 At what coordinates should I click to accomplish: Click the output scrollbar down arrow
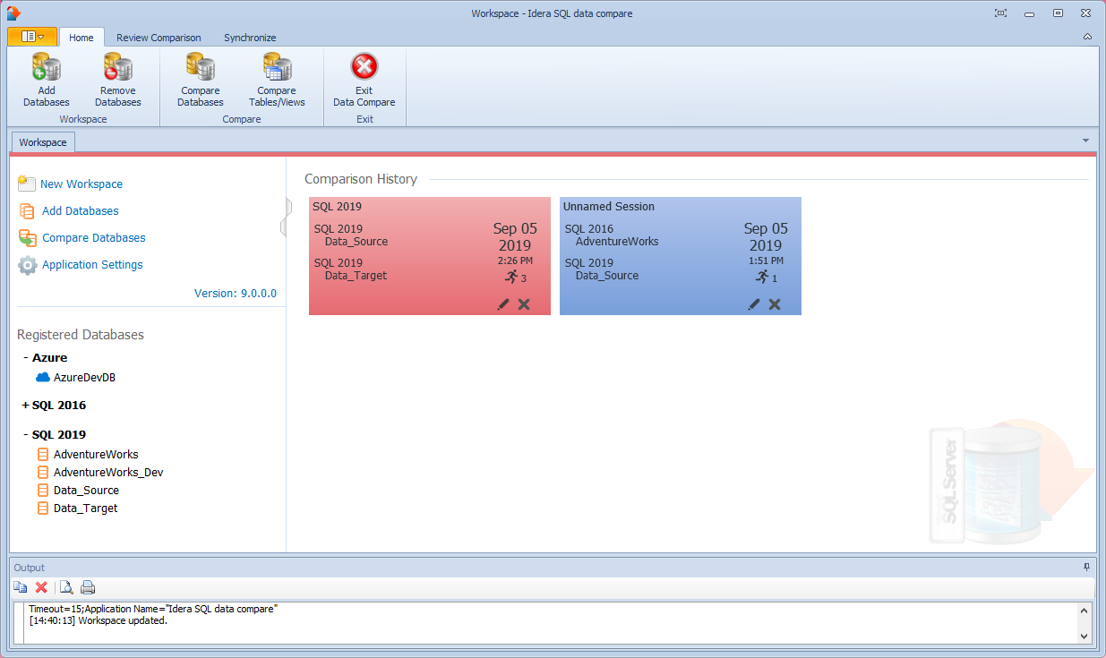[x=1084, y=636]
